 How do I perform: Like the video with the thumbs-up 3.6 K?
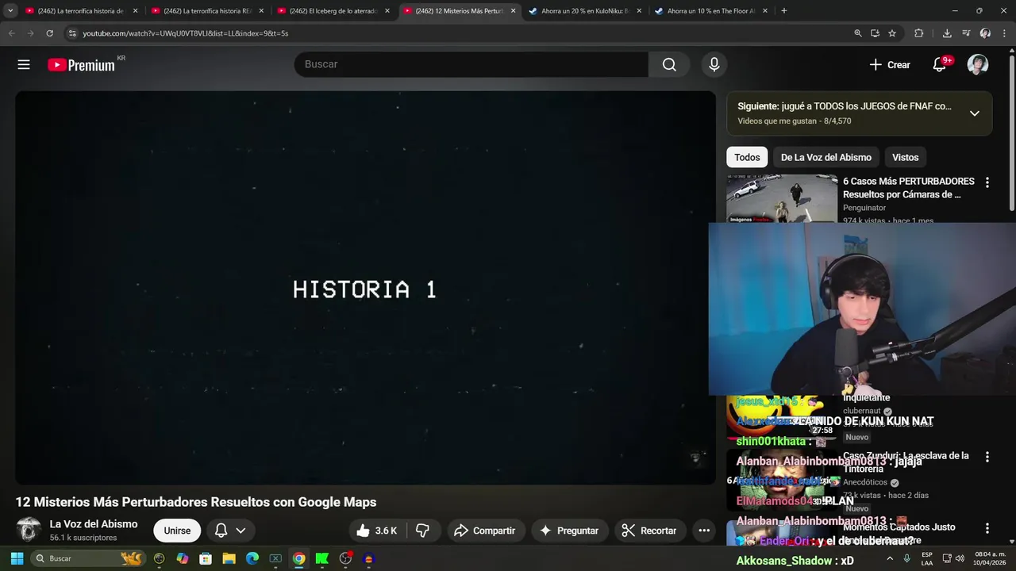tap(377, 531)
